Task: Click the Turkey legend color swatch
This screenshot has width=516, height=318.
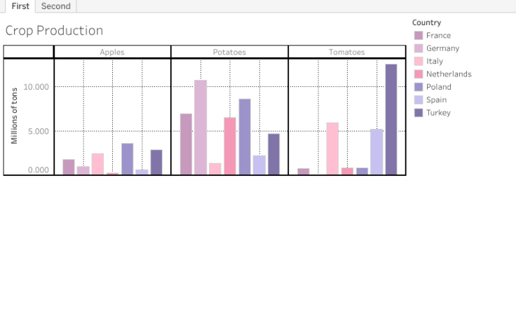Action: pyautogui.click(x=419, y=113)
